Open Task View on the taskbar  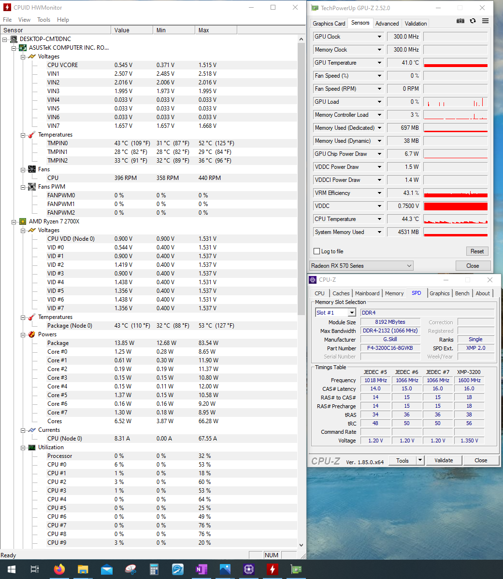tap(35, 569)
